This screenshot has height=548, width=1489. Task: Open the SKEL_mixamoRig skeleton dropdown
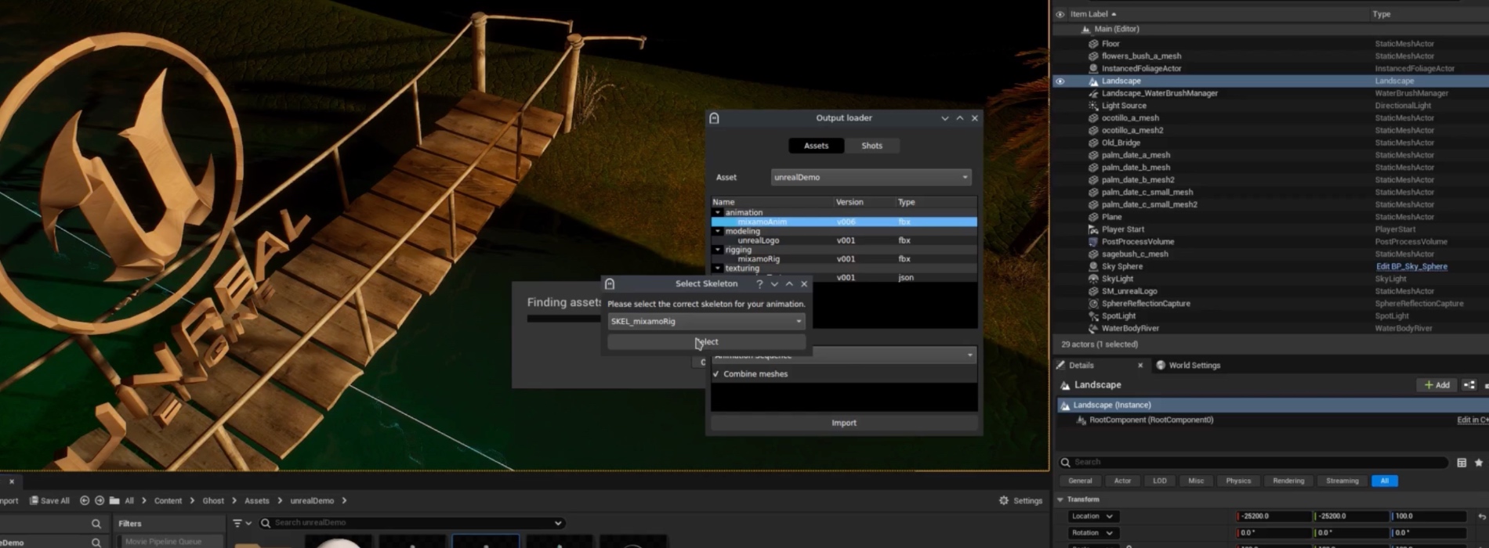click(706, 322)
